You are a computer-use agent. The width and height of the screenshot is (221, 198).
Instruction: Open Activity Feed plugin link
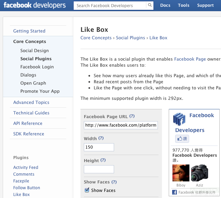click(x=26, y=167)
